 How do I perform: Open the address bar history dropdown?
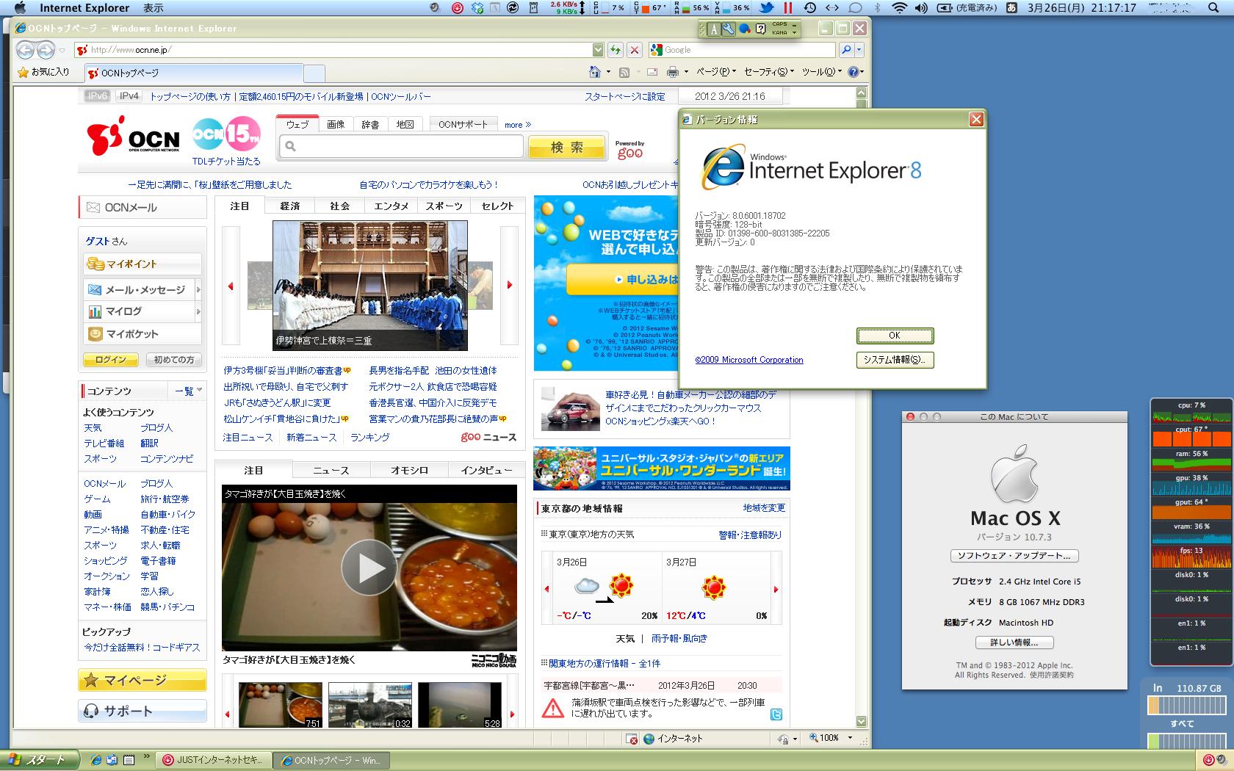coord(598,50)
